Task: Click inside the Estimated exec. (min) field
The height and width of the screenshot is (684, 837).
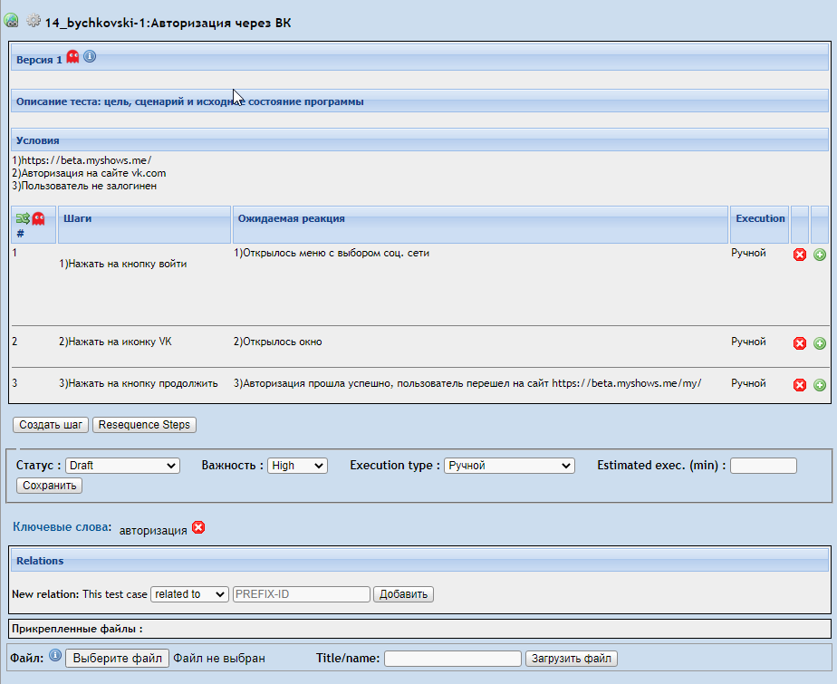Action: (x=763, y=465)
